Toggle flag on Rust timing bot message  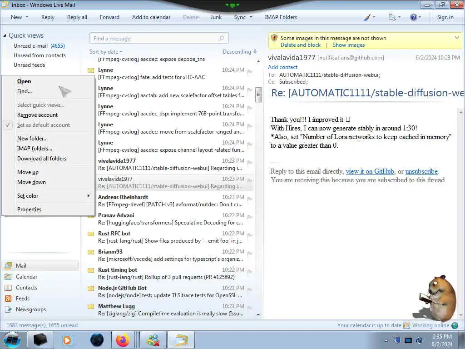249,272
